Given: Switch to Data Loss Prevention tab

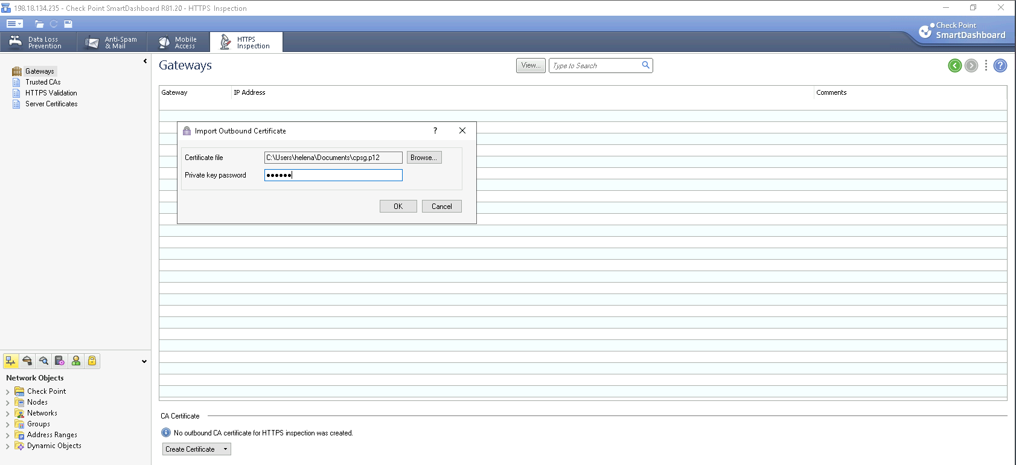Looking at the screenshot, I should pyautogui.click(x=38, y=42).
